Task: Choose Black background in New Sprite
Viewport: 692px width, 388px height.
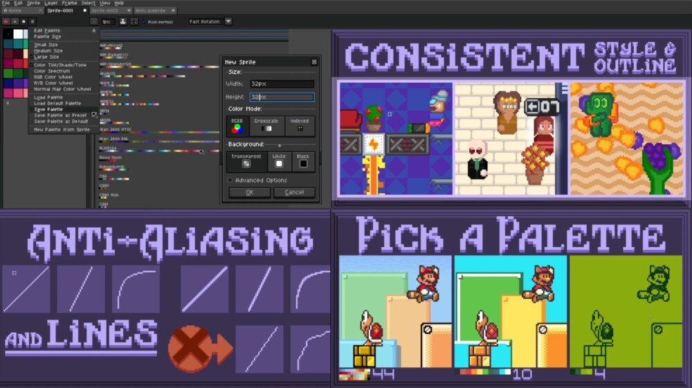Action: tap(303, 161)
